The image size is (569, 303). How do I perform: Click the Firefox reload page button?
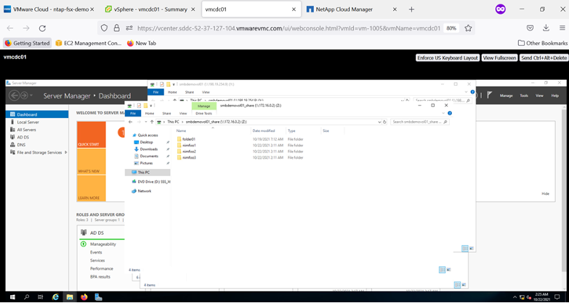(x=42, y=28)
